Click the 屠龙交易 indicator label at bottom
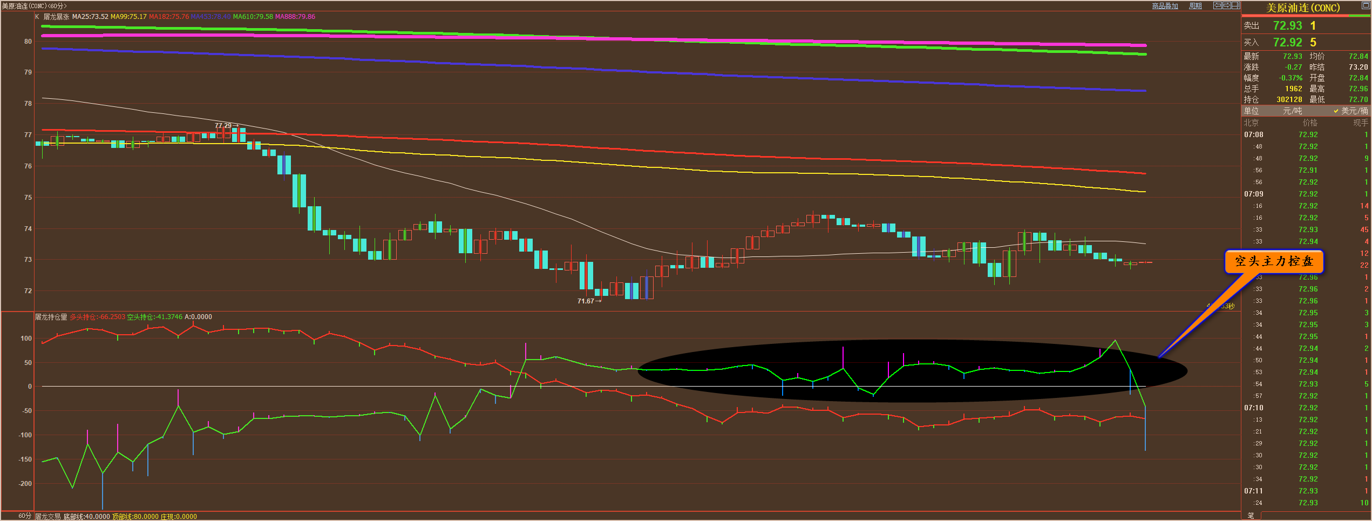The height and width of the screenshot is (521, 1372). click(x=48, y=517)
